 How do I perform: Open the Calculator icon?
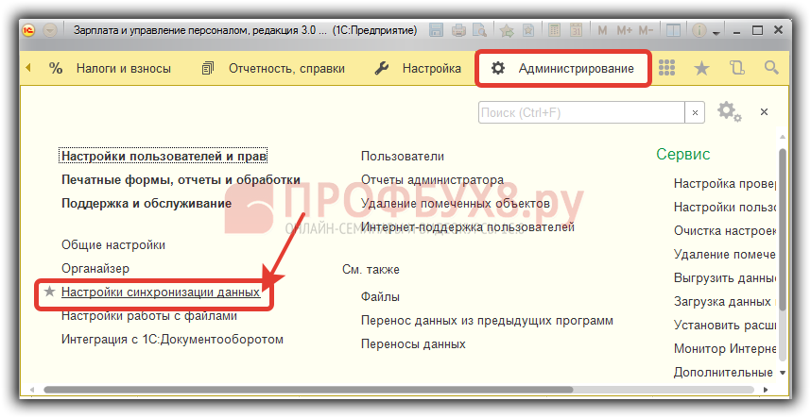click(555, 30)
